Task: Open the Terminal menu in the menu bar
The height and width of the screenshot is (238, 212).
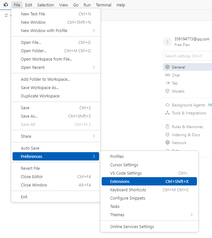Action: click(x=104, y=5)
